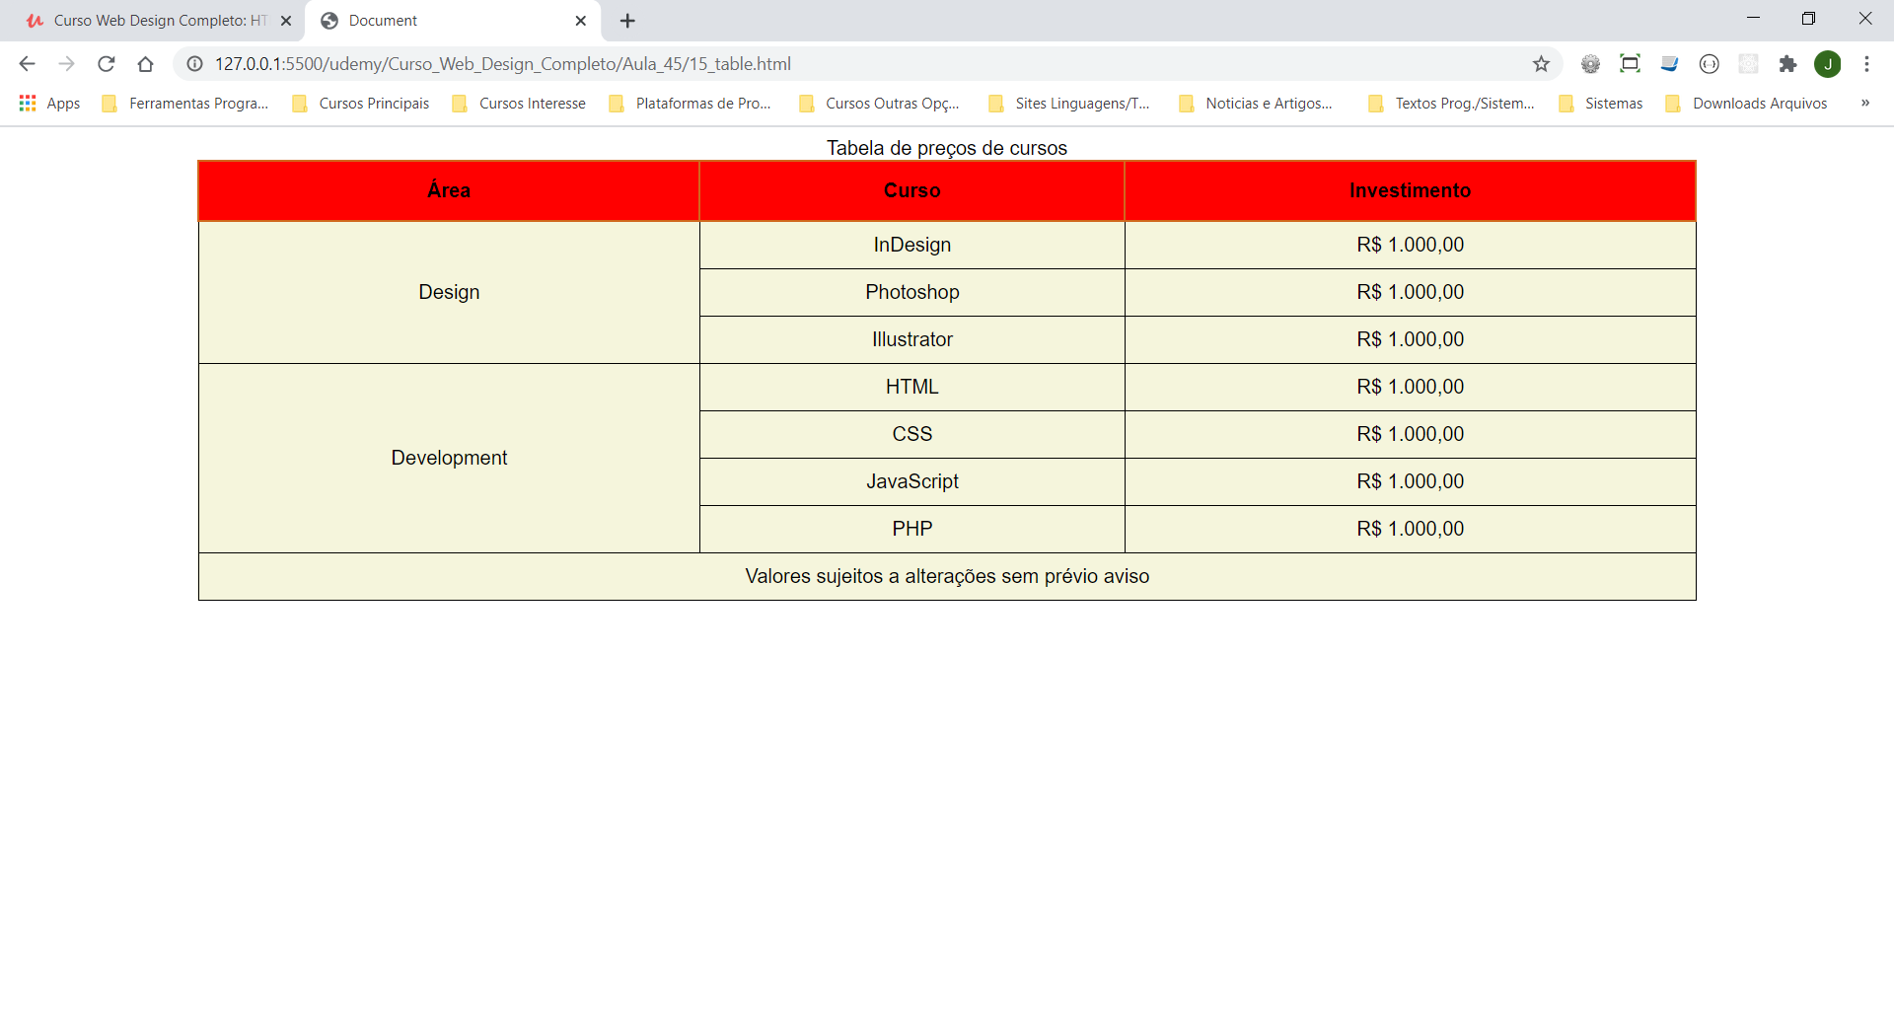Open Plataformas de Pro... bookmark folder
The height and width of the screenshot is (1016, 1894).
pos(691,104)
